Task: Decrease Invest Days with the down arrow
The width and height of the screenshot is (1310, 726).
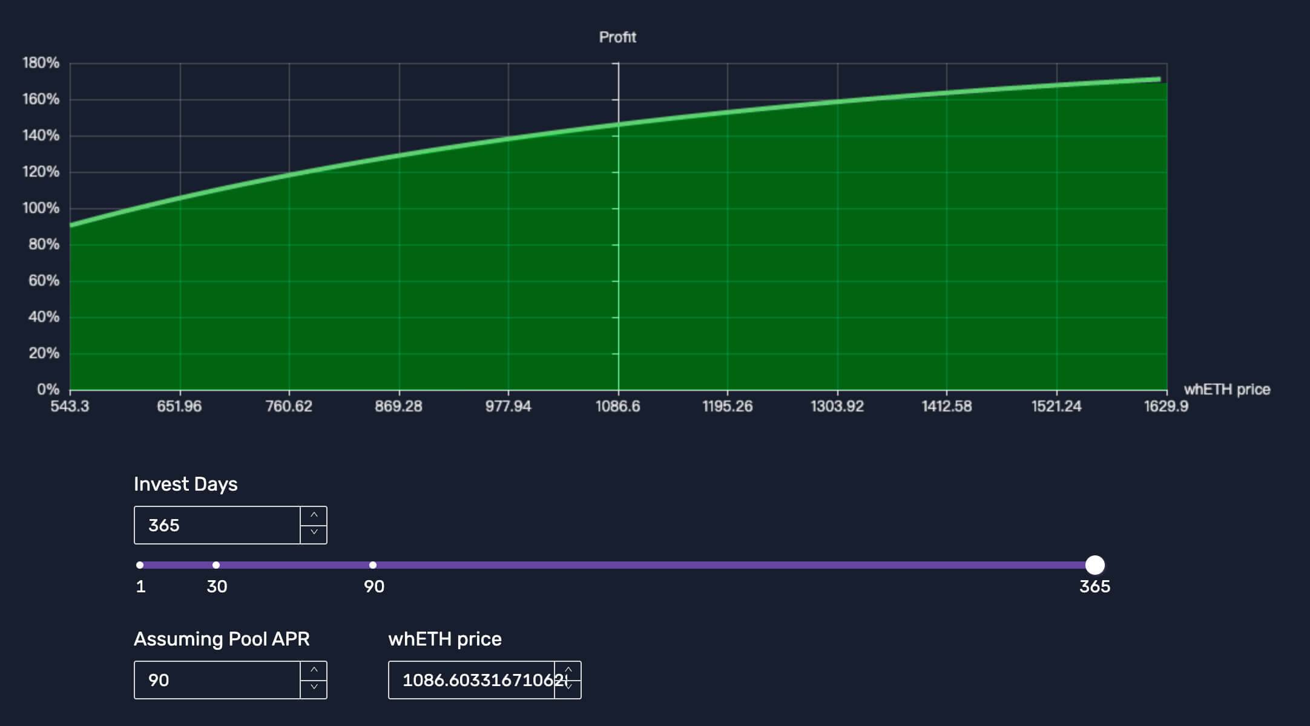Action: click(x=314, y=534)
